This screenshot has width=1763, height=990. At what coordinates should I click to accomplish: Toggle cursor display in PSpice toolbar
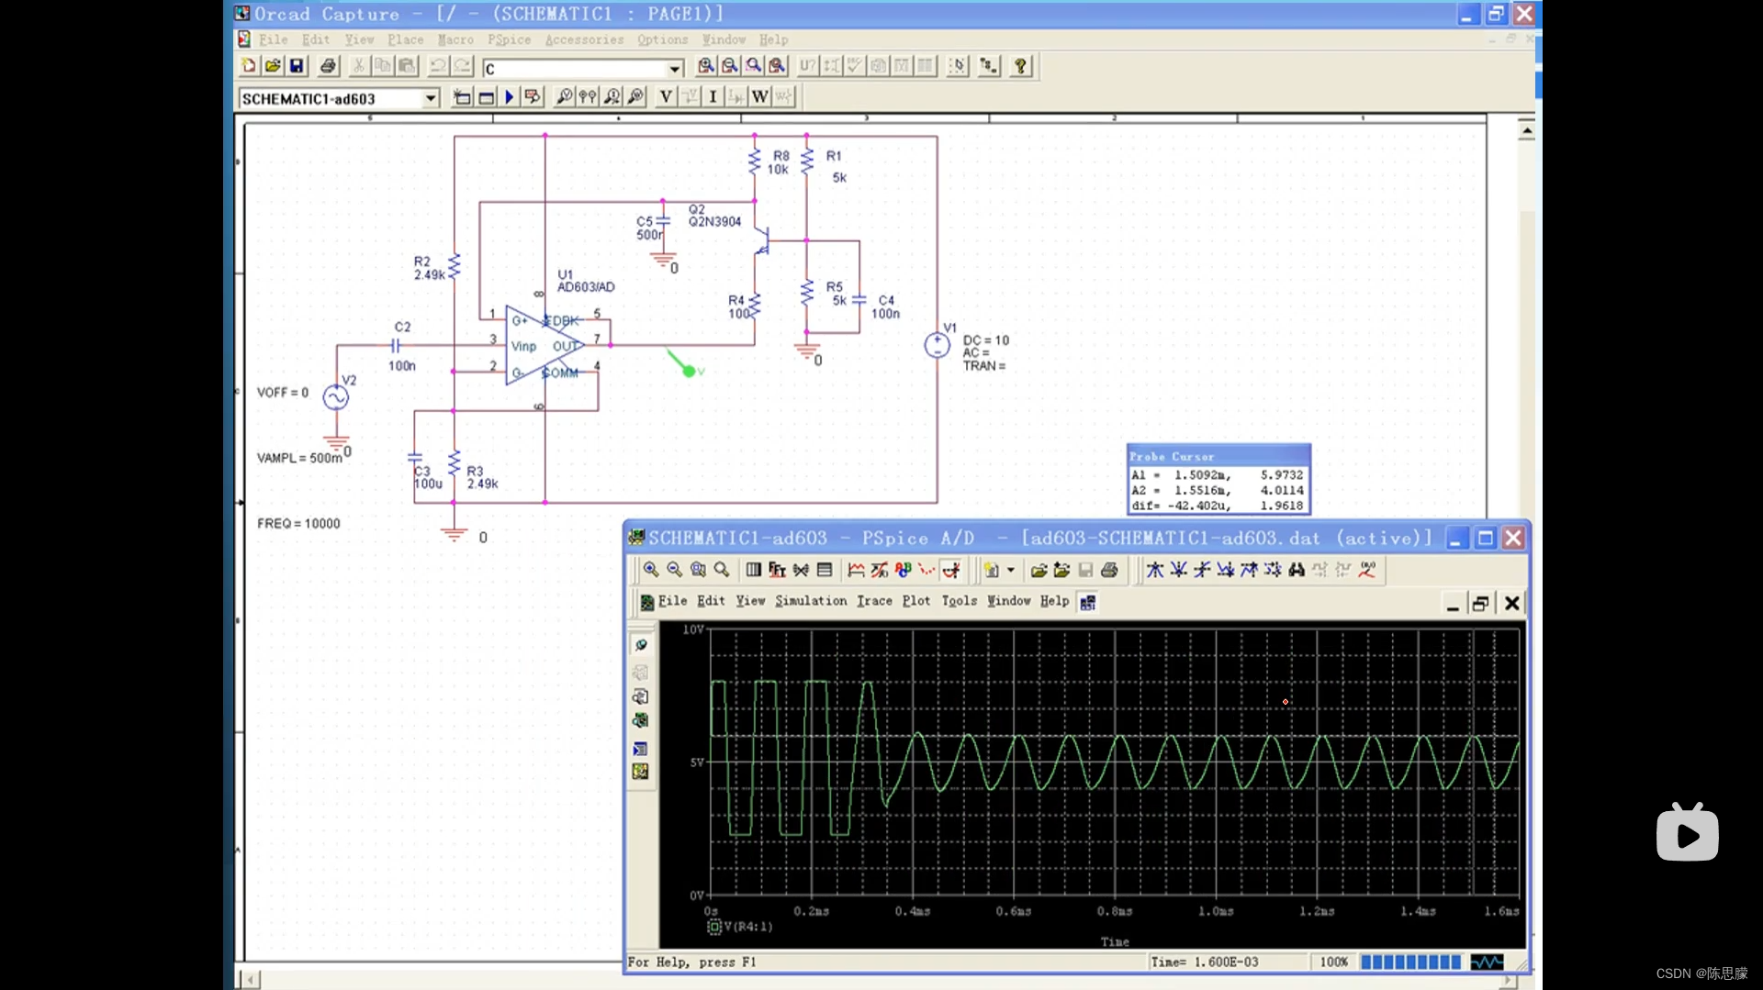pos(951,570)
